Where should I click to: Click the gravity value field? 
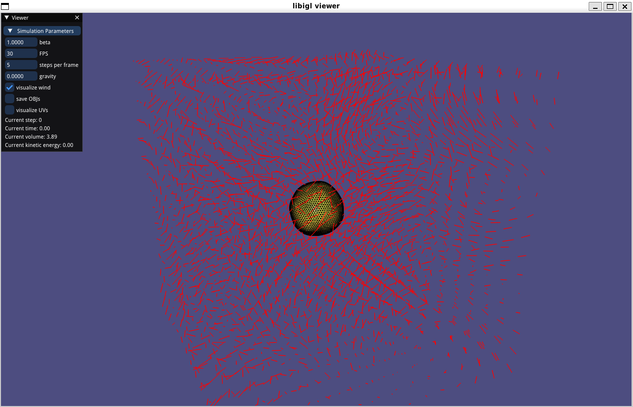tap(21, 76)
